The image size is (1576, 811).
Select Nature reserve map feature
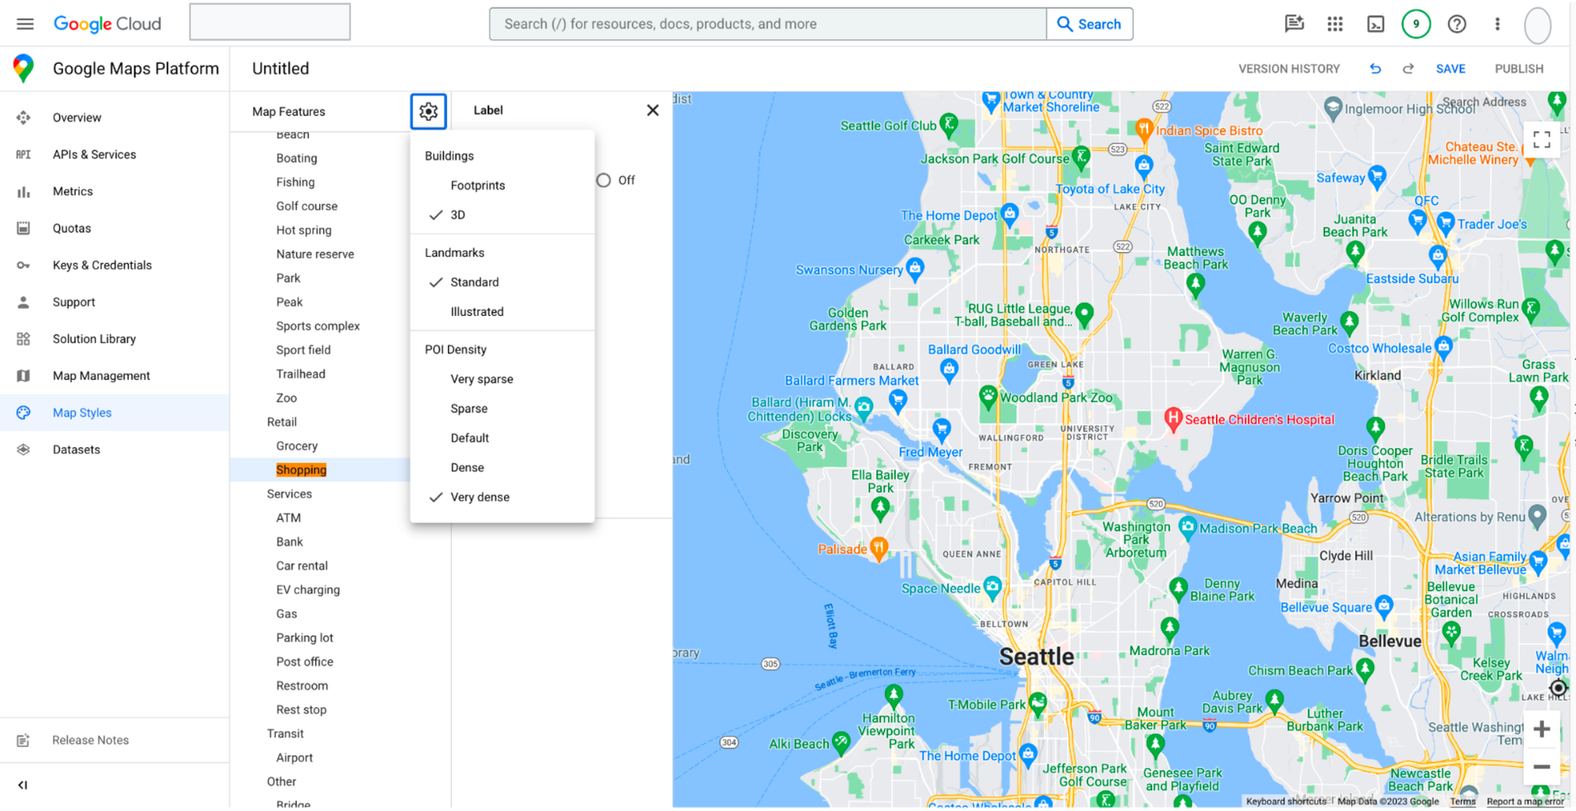point(314,255)
